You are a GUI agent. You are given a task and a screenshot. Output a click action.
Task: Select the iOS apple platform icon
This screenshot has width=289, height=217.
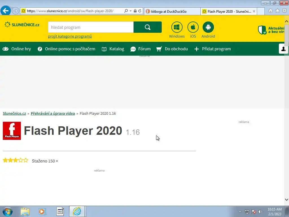coord(193,27)
